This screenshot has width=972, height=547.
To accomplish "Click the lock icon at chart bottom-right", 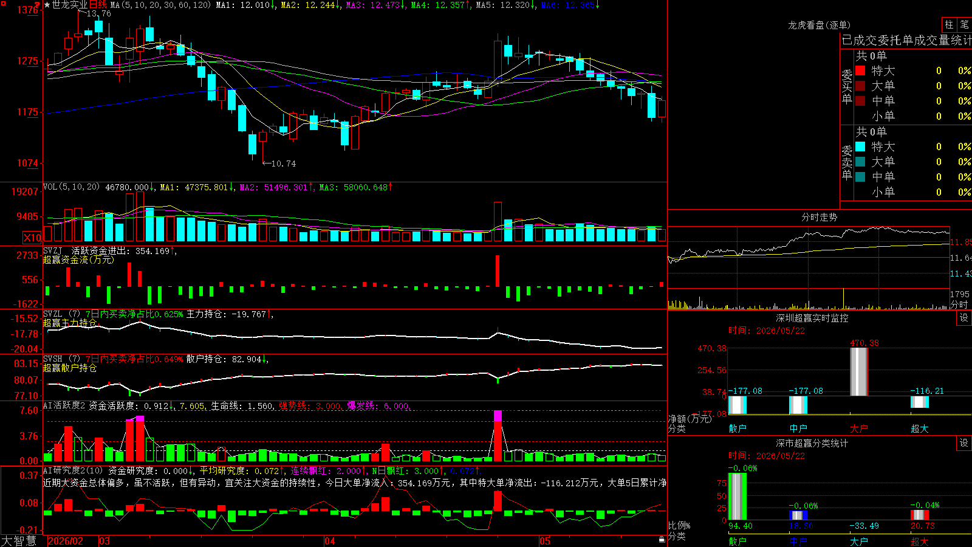I will [662, 540].
